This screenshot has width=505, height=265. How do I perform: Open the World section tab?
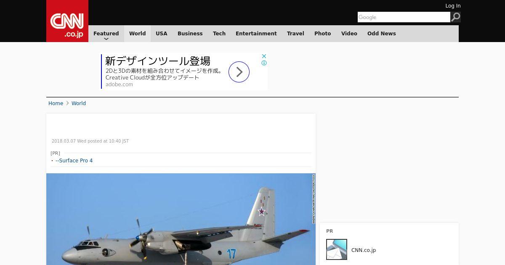137,34
